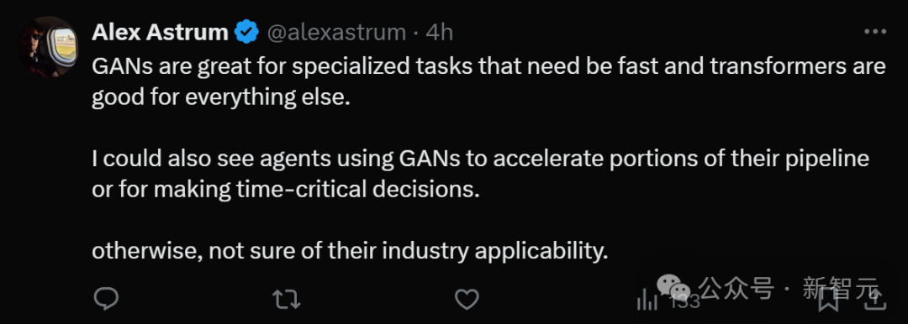Click the 公众号 · 新智元 watermark text
This screenshot has height=324, width=908.
(789, 288)
